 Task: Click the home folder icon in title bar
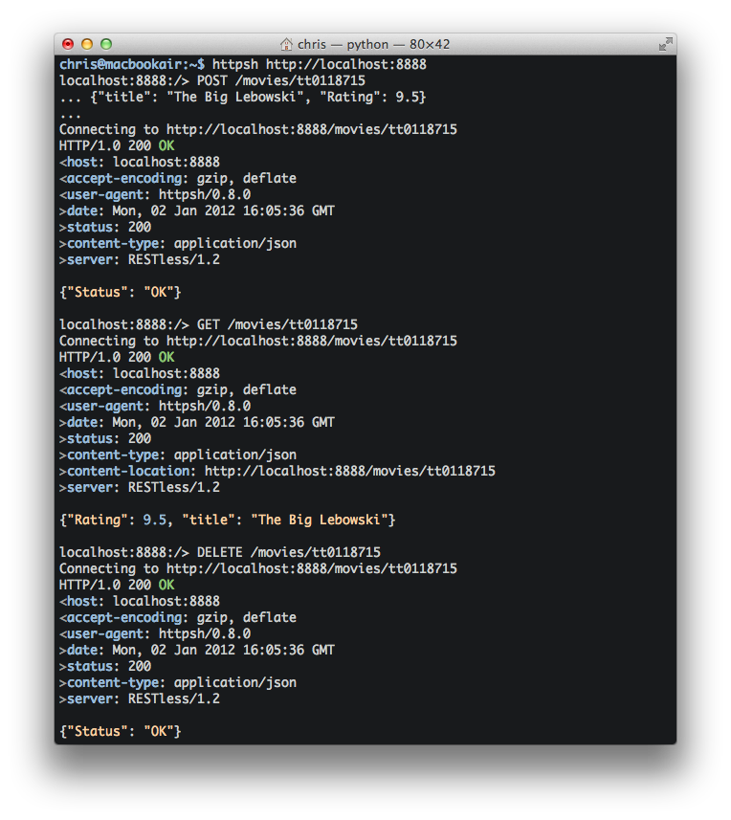click(x=286, y=44)
